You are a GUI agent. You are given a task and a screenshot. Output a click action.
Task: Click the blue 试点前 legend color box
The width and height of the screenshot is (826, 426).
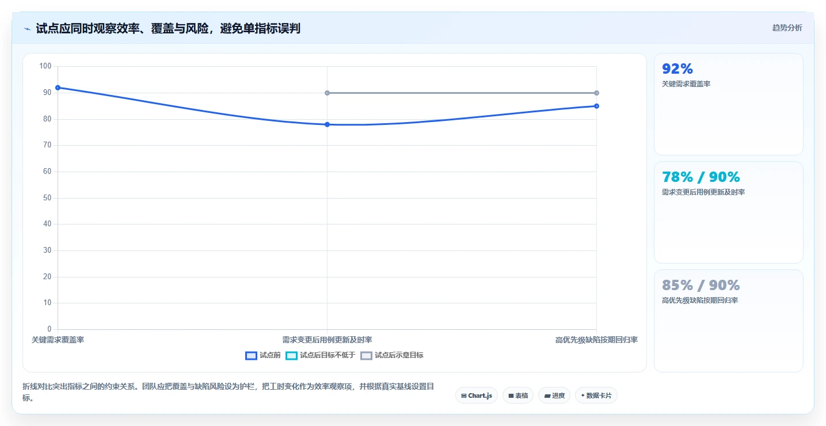click(x=251, y=356)
